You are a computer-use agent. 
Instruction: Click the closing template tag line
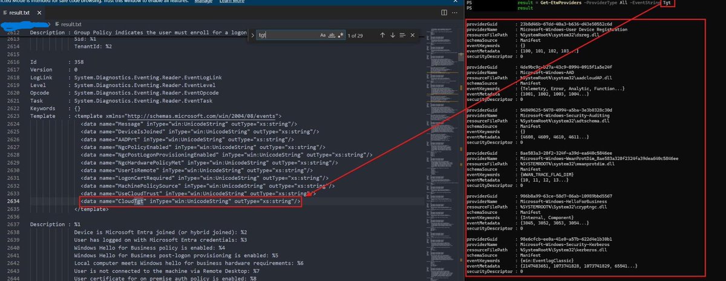pyautogui.click(x=93, y=208)
